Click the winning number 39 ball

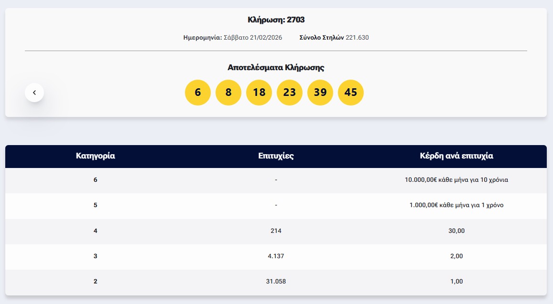tap(320, 93)
